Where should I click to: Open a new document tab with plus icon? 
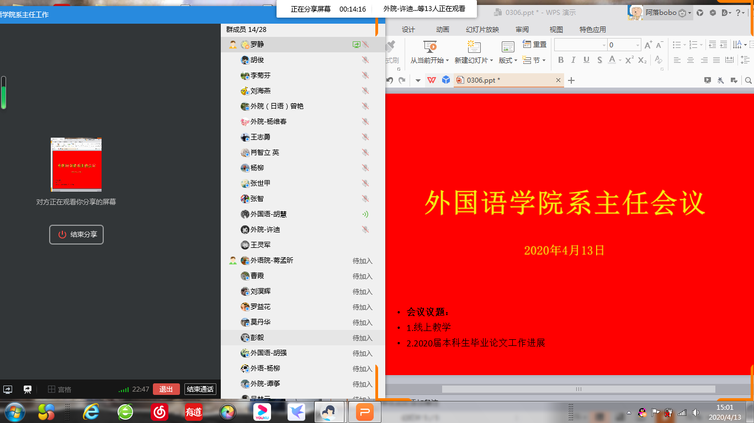(x=571, y=80)
